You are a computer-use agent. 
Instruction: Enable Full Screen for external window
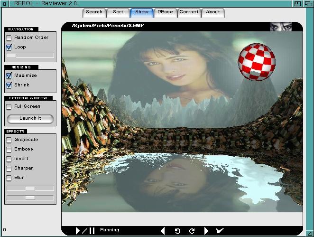pos(9,106)
